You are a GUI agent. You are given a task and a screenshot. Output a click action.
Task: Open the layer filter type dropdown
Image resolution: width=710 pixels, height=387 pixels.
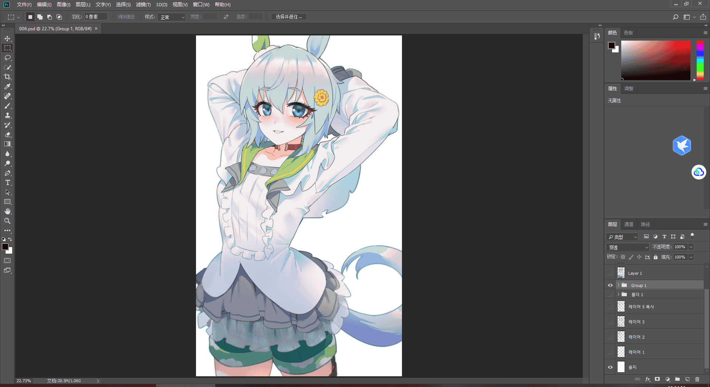pyautogui.click(x=623, y=237)
